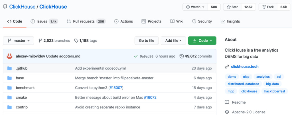The image size is (292, 115).
Task: Select the distributed-database topic tag
Action: coord(243,84)
